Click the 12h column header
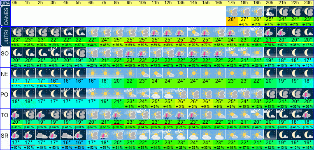The image size is (314, 150). (x=168, y=3)
